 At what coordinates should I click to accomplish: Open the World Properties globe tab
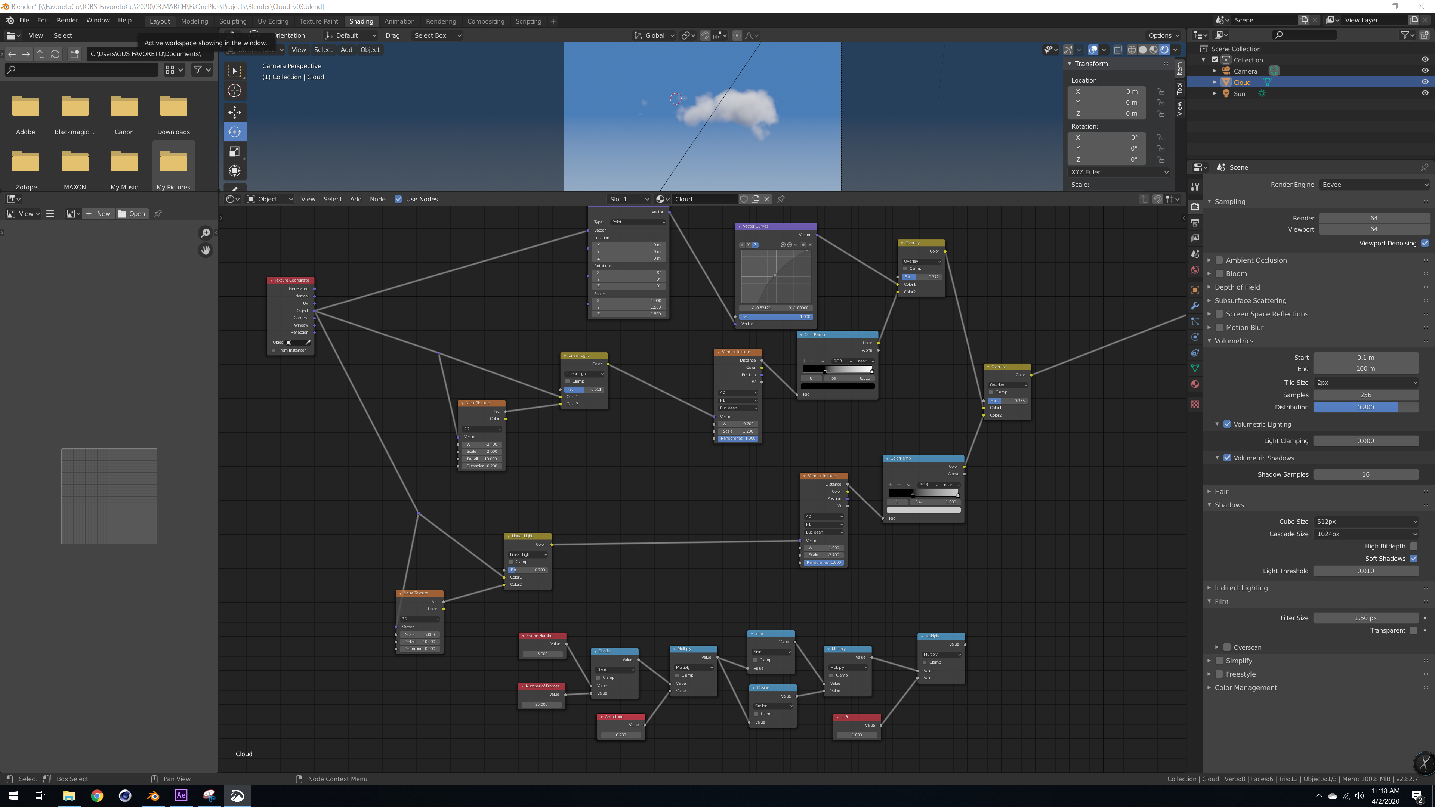(1195, 270)
